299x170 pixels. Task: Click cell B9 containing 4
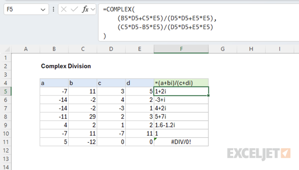tap(54, 125)
